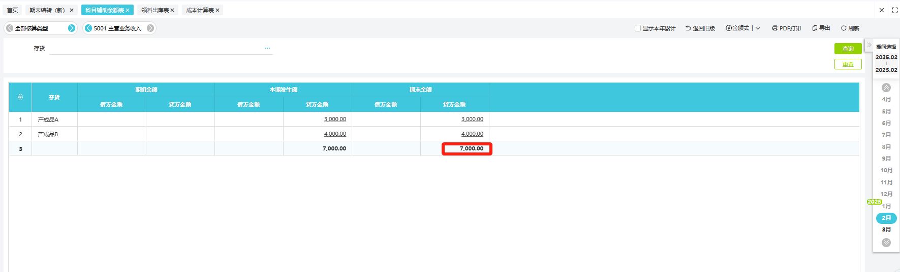Select 8月 in the period list
Screen dimensions: 900x272
[x=886, y=147]
